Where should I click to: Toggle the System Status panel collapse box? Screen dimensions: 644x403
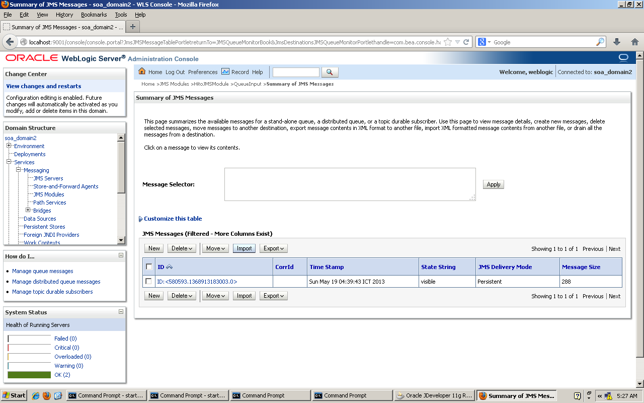[122, 312]
